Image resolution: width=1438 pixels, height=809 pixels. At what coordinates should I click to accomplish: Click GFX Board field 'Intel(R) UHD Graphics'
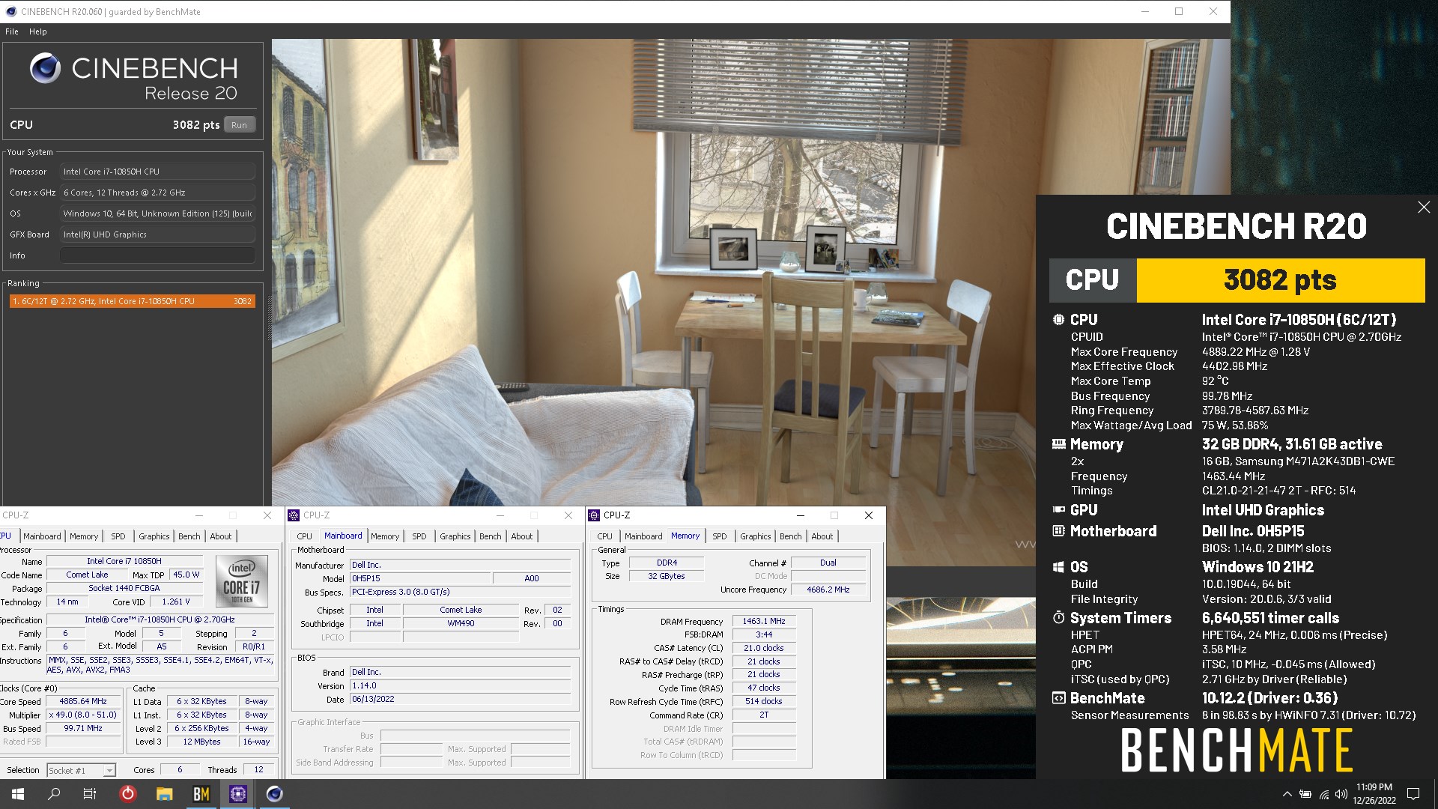(157, 234)
